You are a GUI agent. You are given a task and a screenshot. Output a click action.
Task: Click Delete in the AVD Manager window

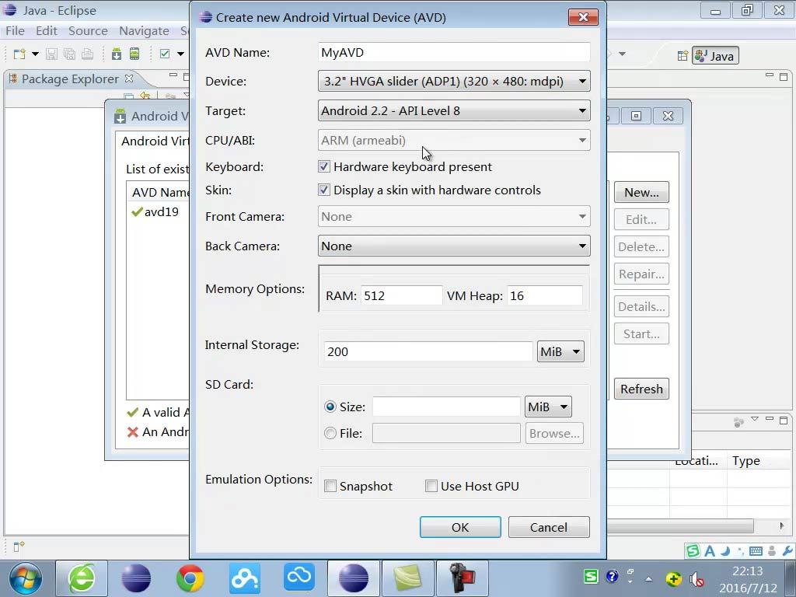click(x=641, y=246)
